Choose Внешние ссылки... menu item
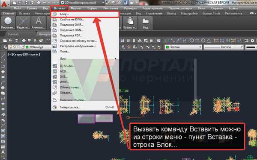Screen dimensions: 257x160 [85, 100]
